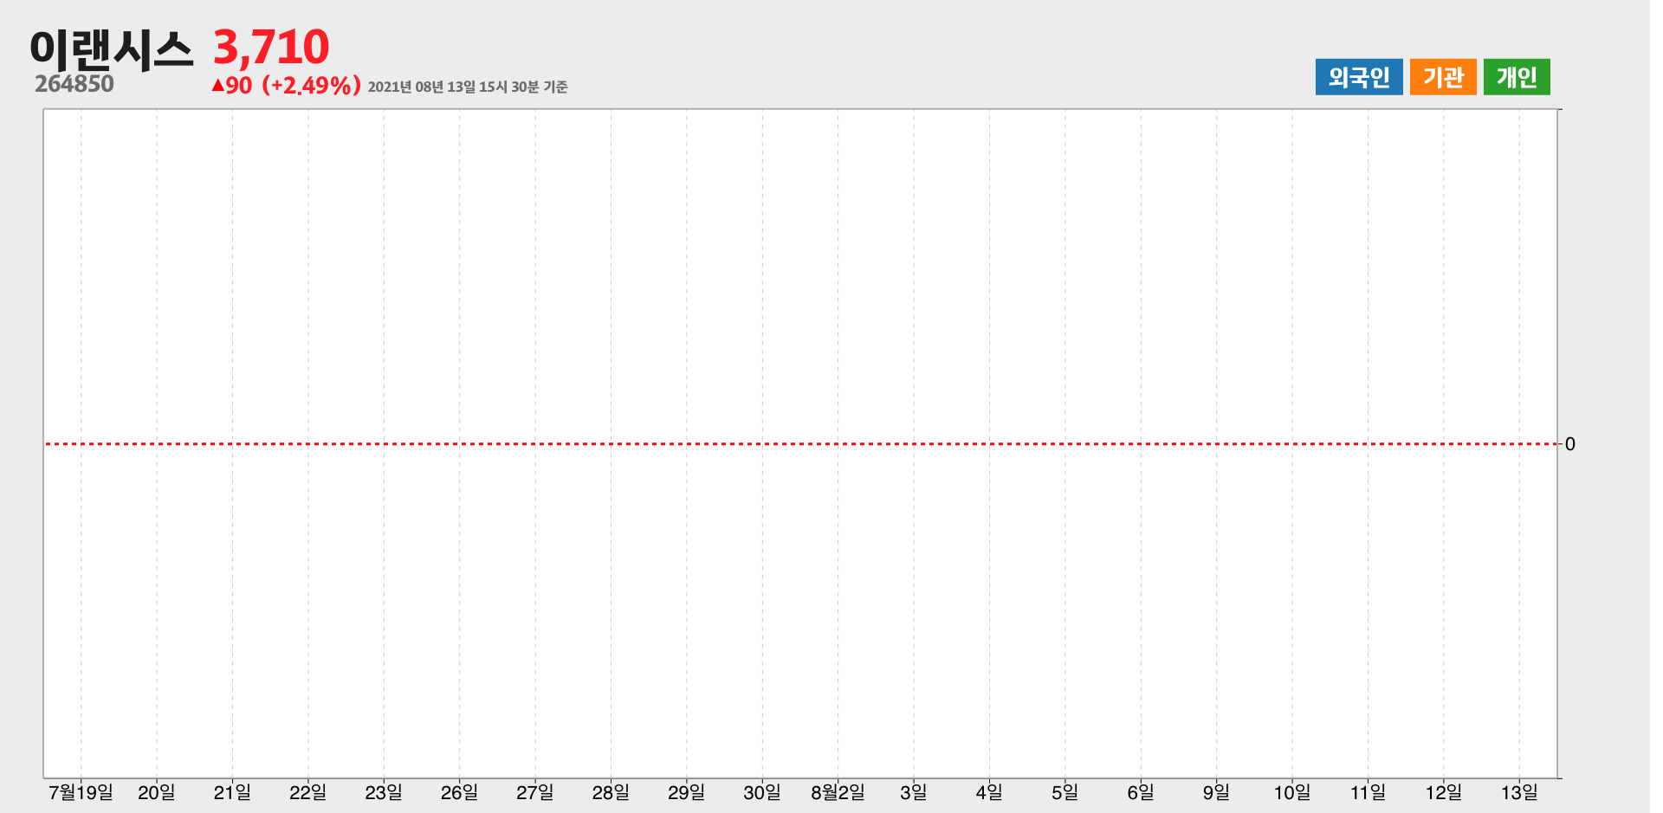Image resolution: width=1663 pixels, height=813 pixels.
Task: Click the 26일 date label
Action: (x=459, y=792)
